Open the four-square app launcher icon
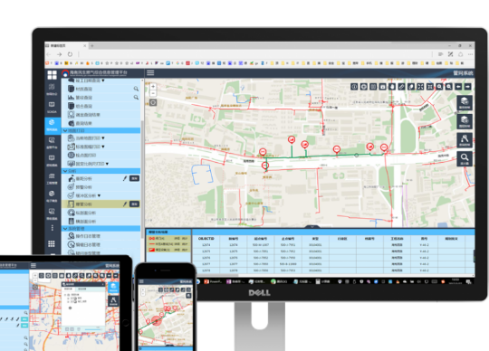 click(53, 75)
